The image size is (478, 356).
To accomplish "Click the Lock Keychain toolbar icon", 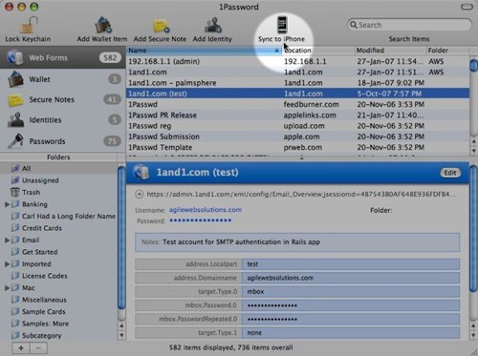I will (x=29, y=25).
